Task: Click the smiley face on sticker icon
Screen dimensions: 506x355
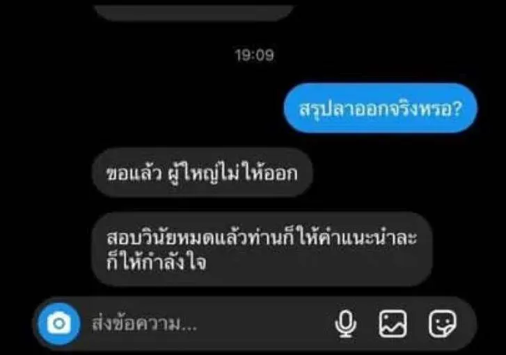Action: point(441,323)
